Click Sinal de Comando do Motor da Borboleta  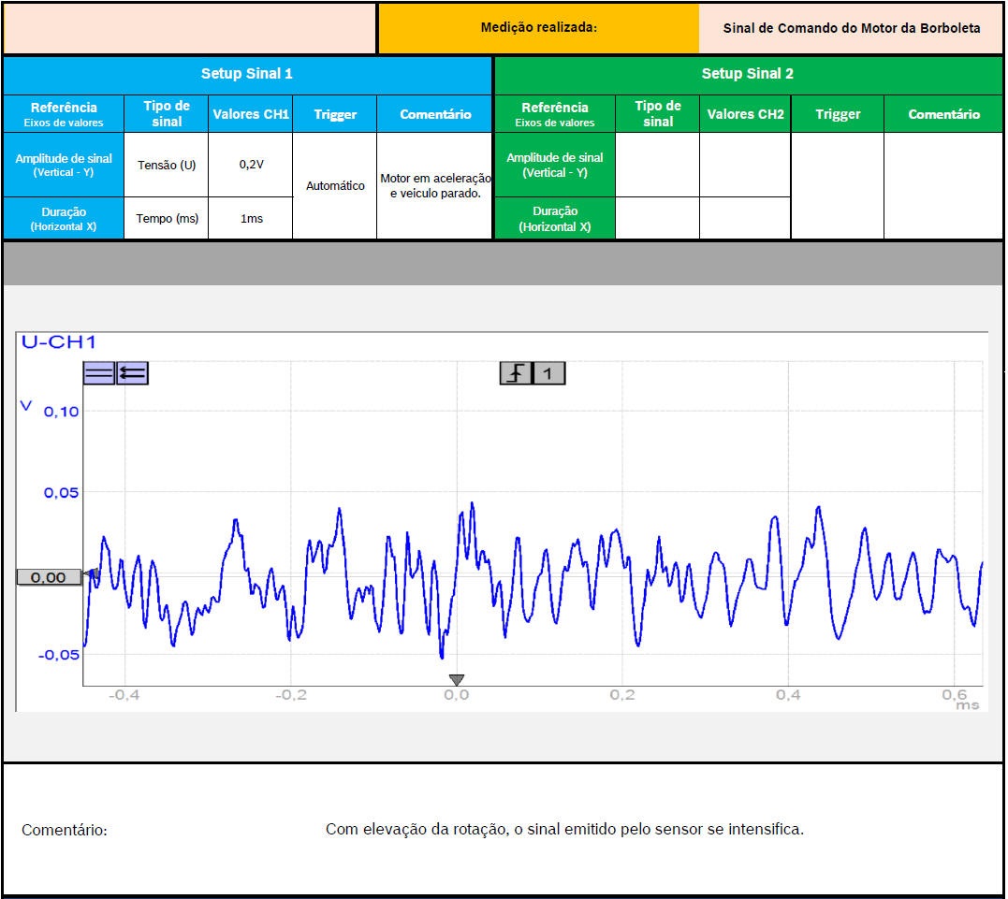[x=851, y=28]
